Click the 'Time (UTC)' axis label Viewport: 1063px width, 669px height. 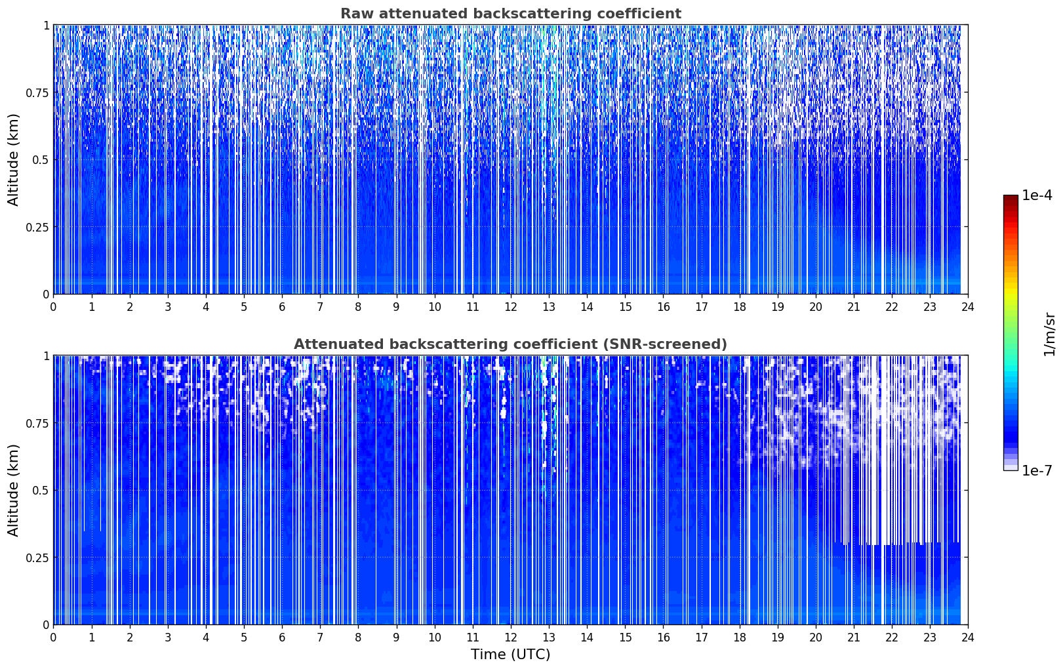click(510, 655)
